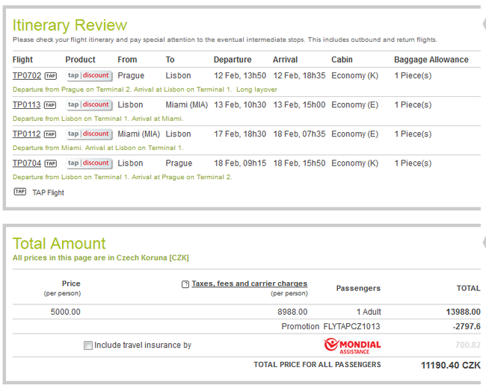Open flight TP0112 details link

click(x=26, y=134)
